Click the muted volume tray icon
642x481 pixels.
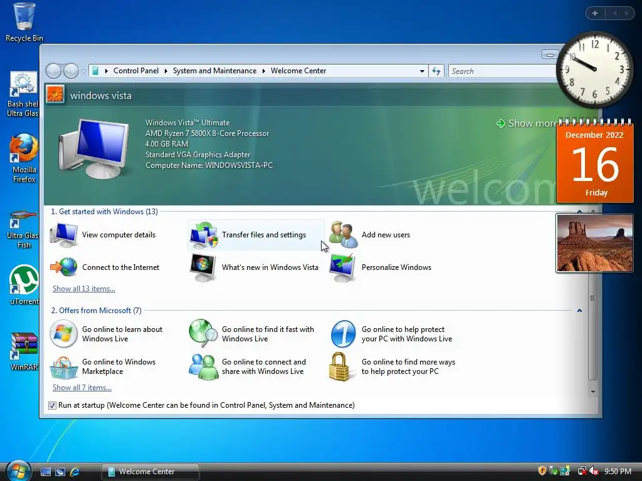tap(594, 471)
